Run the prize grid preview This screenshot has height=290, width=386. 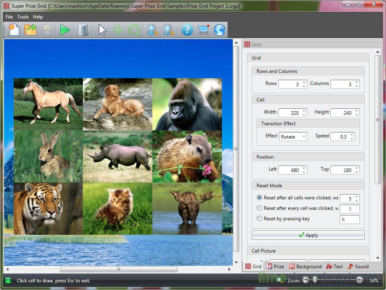65,29
